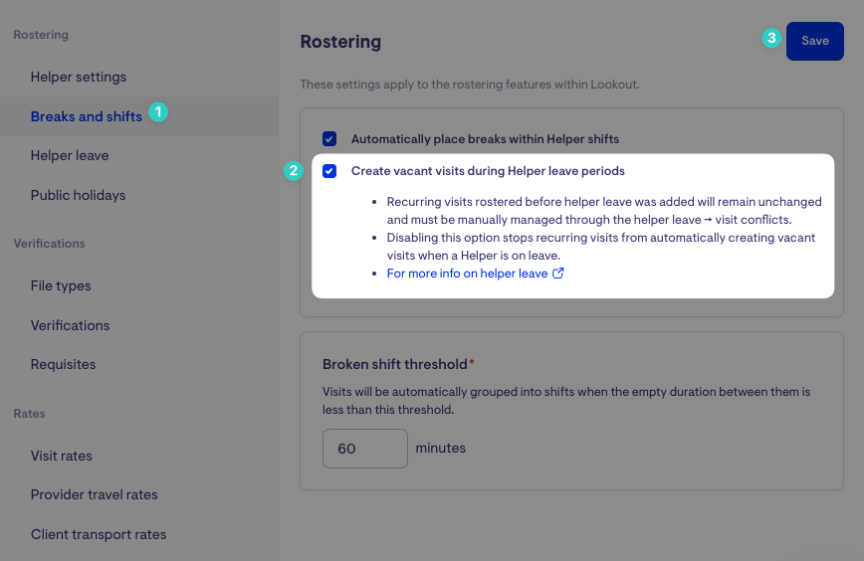Go to Provider travel rates
864x561 pixels.
tap(95, 494)
